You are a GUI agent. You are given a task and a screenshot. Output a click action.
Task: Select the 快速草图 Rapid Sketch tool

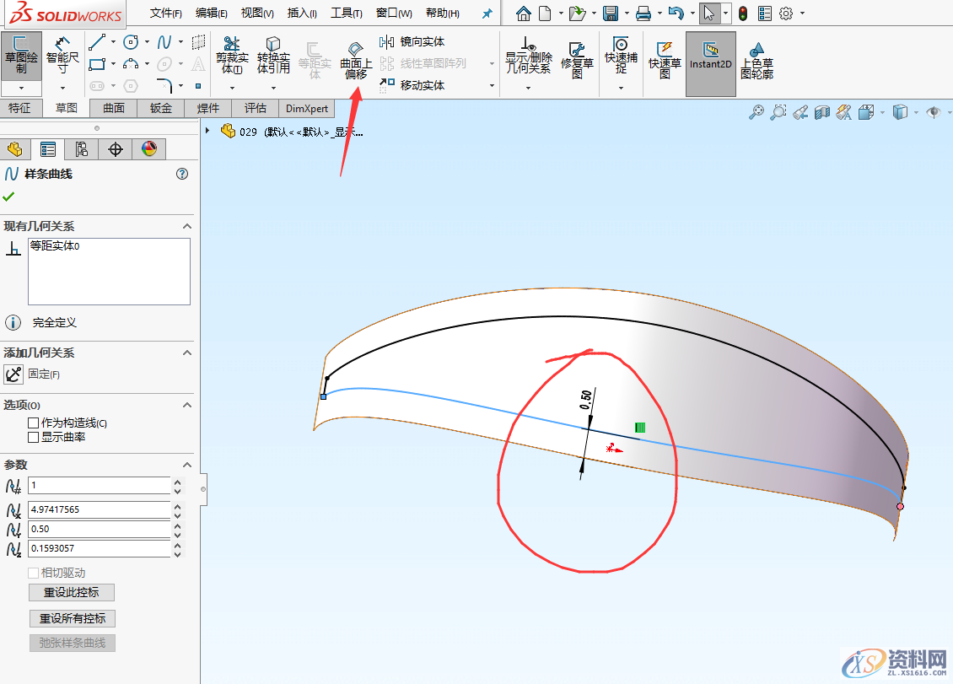[663, 57]
